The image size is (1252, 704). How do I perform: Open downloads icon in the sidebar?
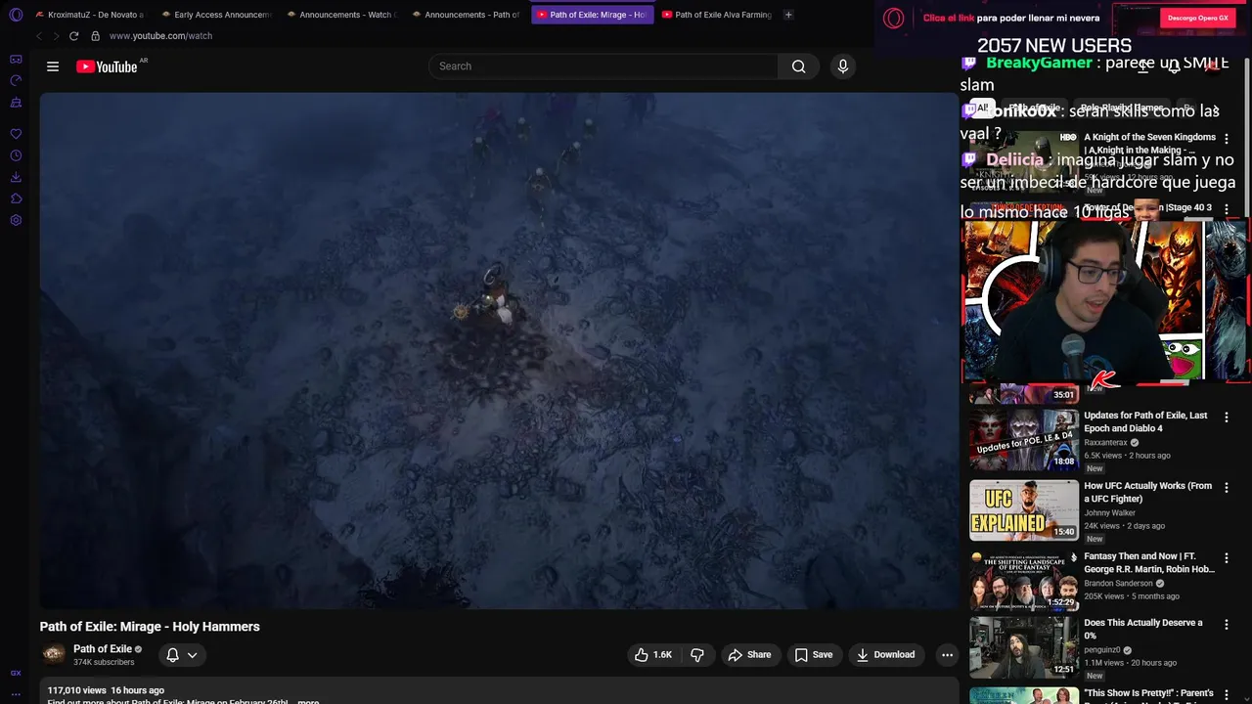16,177
